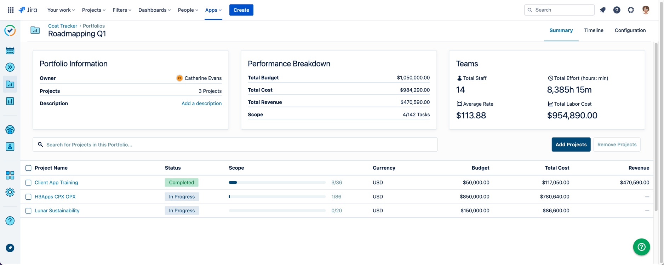The height and width of the screenshot is (265, 664).
Task: Check the H3Apps CPX OPX row checkbox
Action: (28, 197)
